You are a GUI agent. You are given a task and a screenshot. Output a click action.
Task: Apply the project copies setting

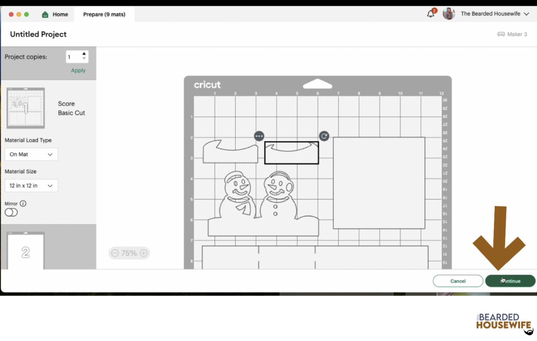(78, 70)
